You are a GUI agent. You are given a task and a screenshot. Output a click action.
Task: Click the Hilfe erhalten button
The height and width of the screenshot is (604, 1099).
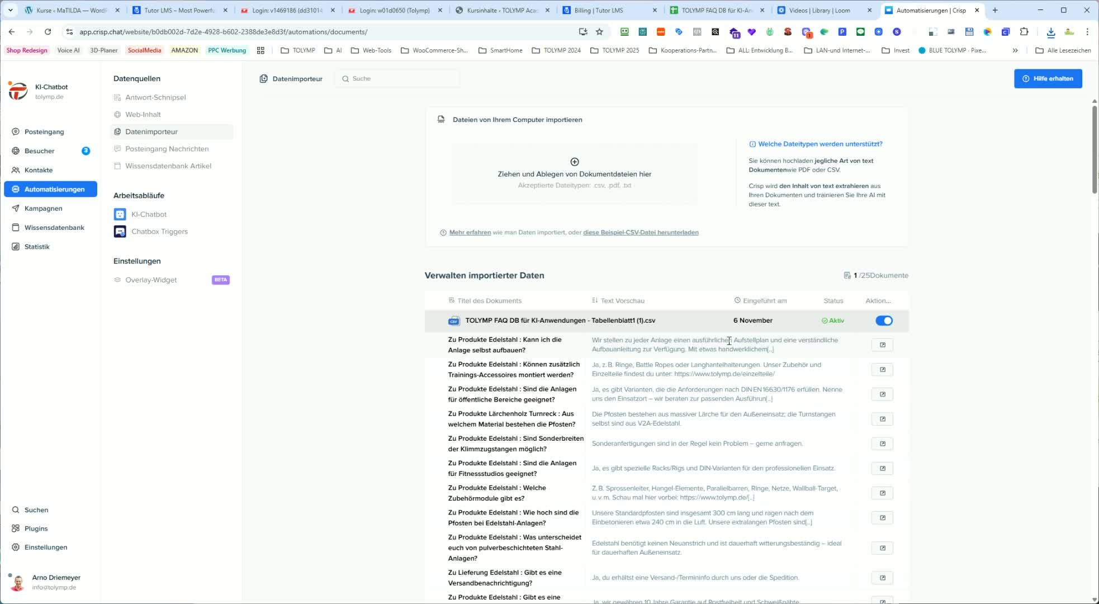(x=1048, y=78)
